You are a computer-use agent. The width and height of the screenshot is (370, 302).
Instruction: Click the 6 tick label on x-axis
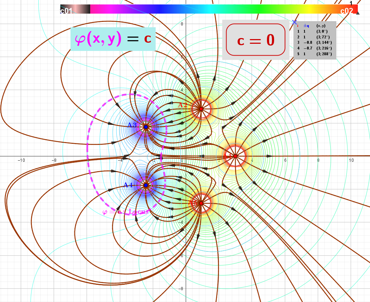click(285, 160)
